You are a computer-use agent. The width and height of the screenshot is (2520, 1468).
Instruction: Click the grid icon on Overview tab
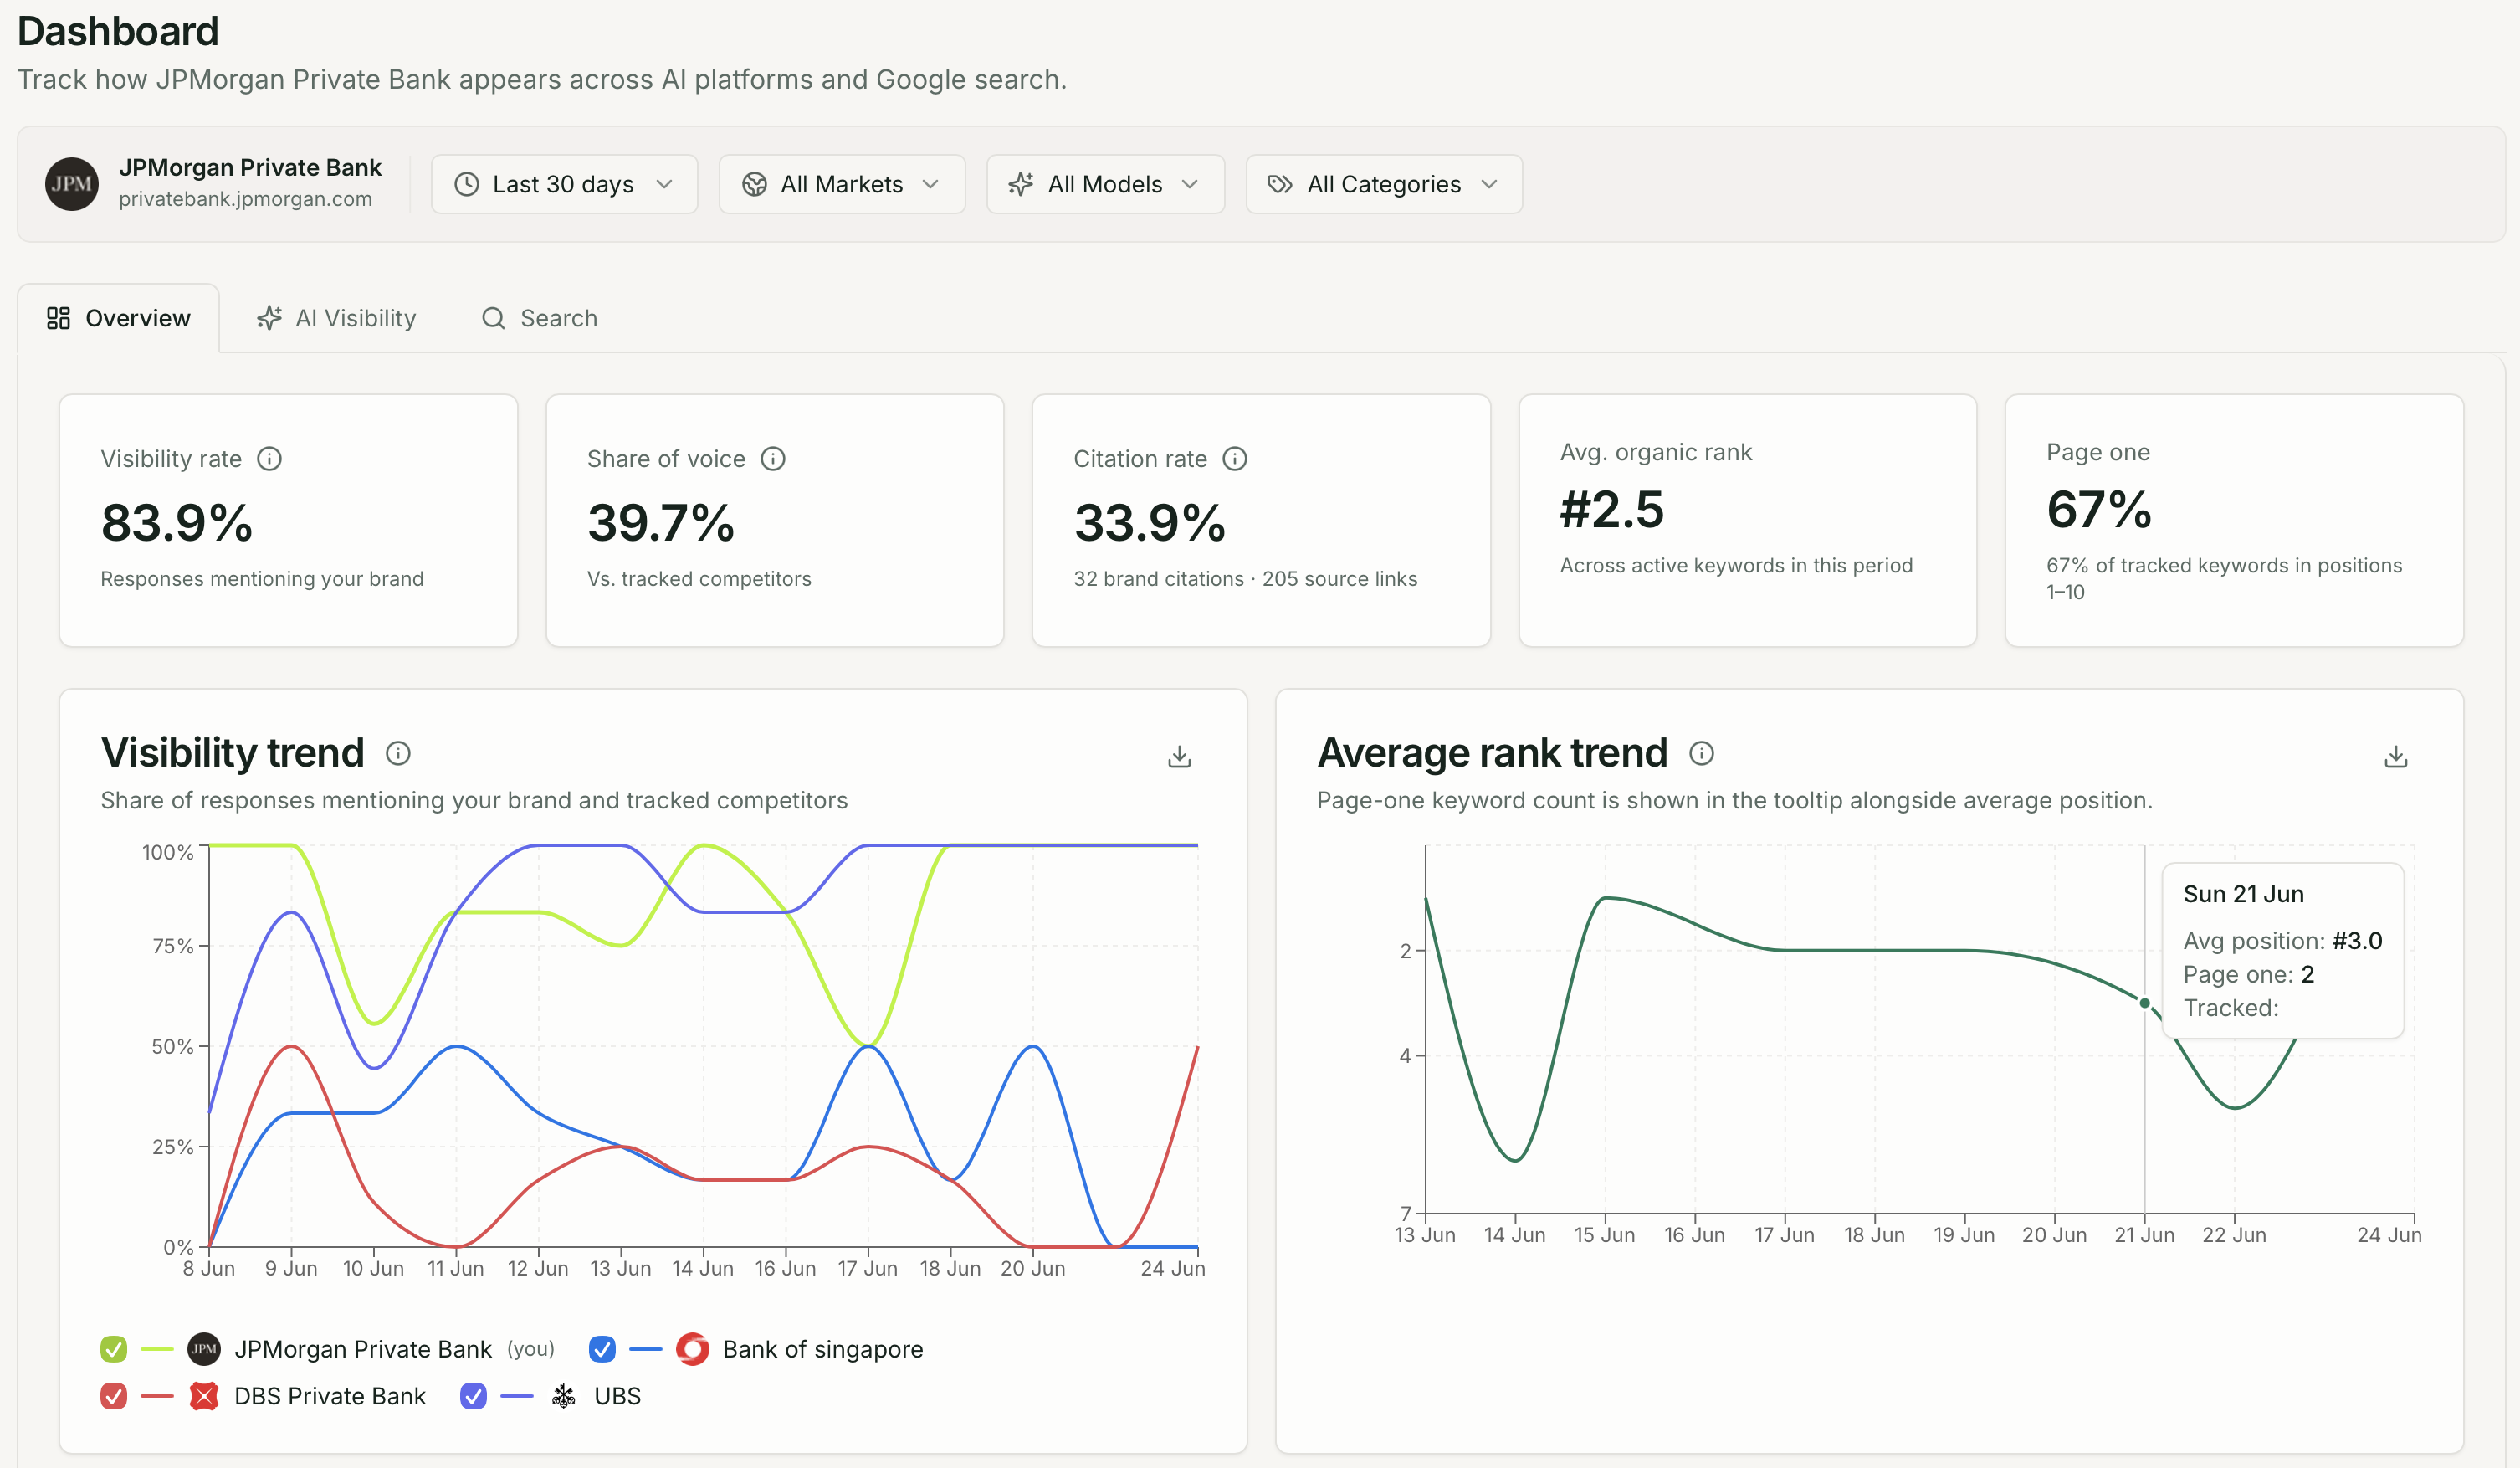pyautogui.click(x=58, y=318)
